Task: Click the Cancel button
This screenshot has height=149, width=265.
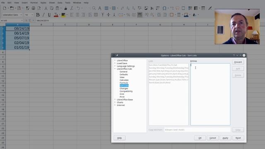Action: click(212, 138)
